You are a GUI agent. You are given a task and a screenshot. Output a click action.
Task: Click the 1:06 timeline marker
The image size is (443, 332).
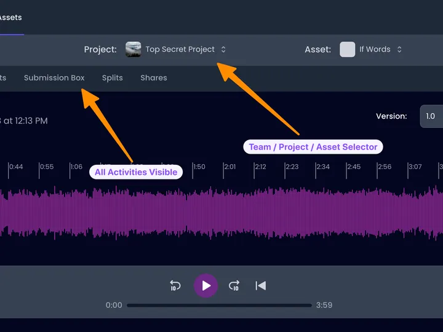click(x=76, y=167)
